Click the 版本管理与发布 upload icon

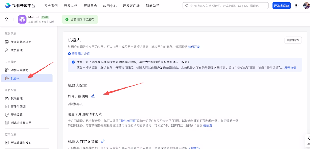[x=7, y=143]
